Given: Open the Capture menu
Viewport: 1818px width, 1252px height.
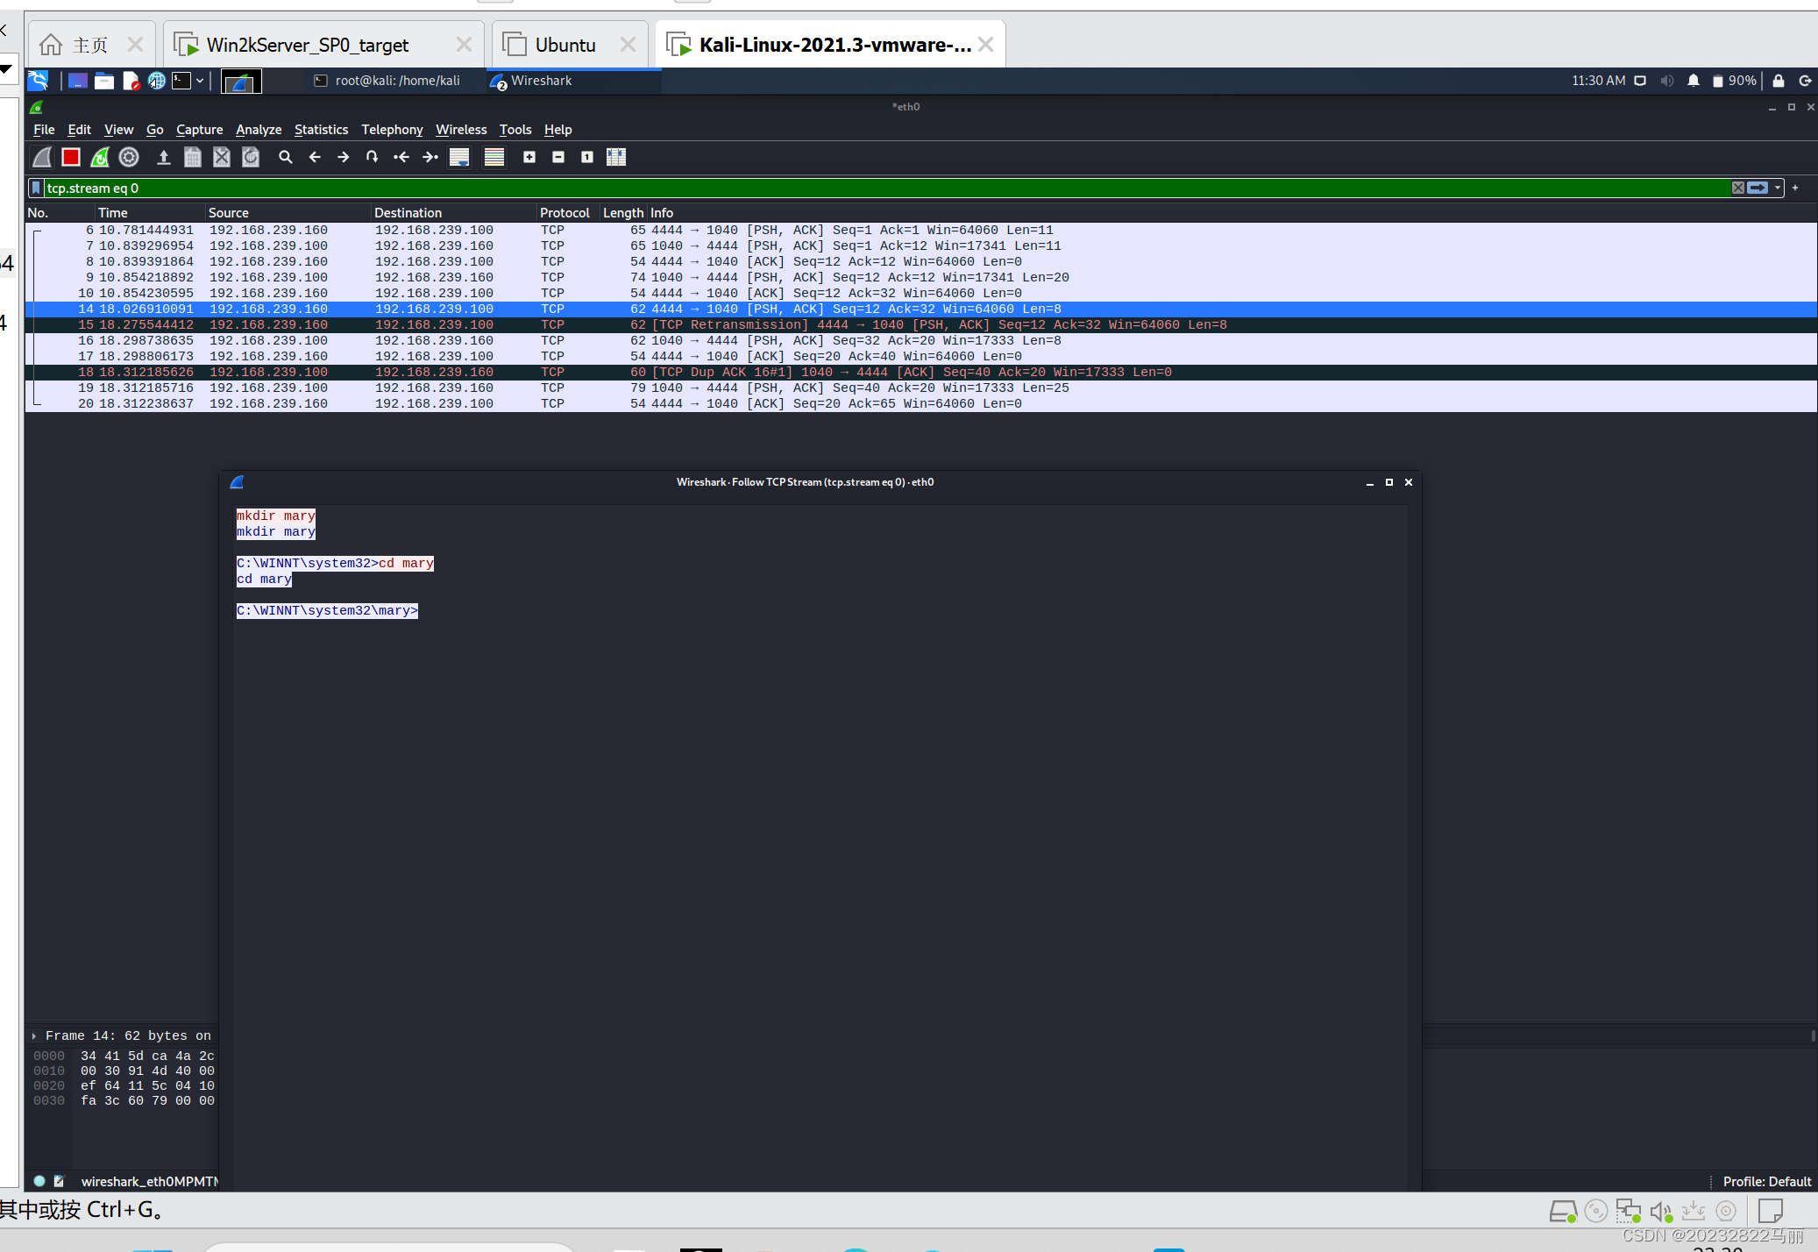Looking at the screenshot, I should click(200, 130).
